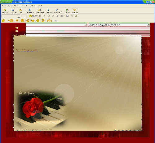155x143 pixels.
Task: Click into the first recipient input field
Action: tap(88, 28)
